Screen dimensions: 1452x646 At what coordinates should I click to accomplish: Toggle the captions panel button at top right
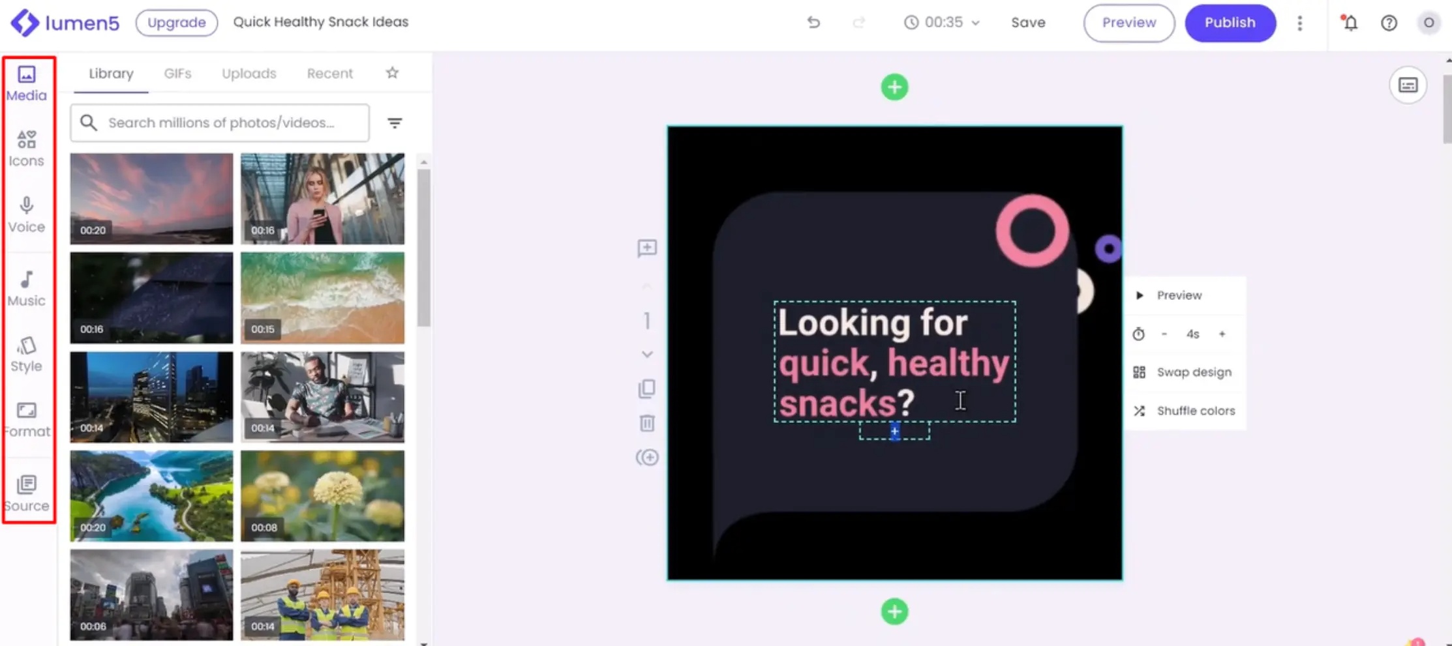tap(1408, 85)
